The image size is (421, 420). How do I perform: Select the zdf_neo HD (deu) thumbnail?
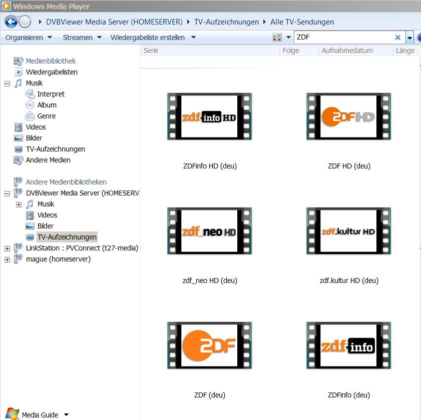point(209,231)
